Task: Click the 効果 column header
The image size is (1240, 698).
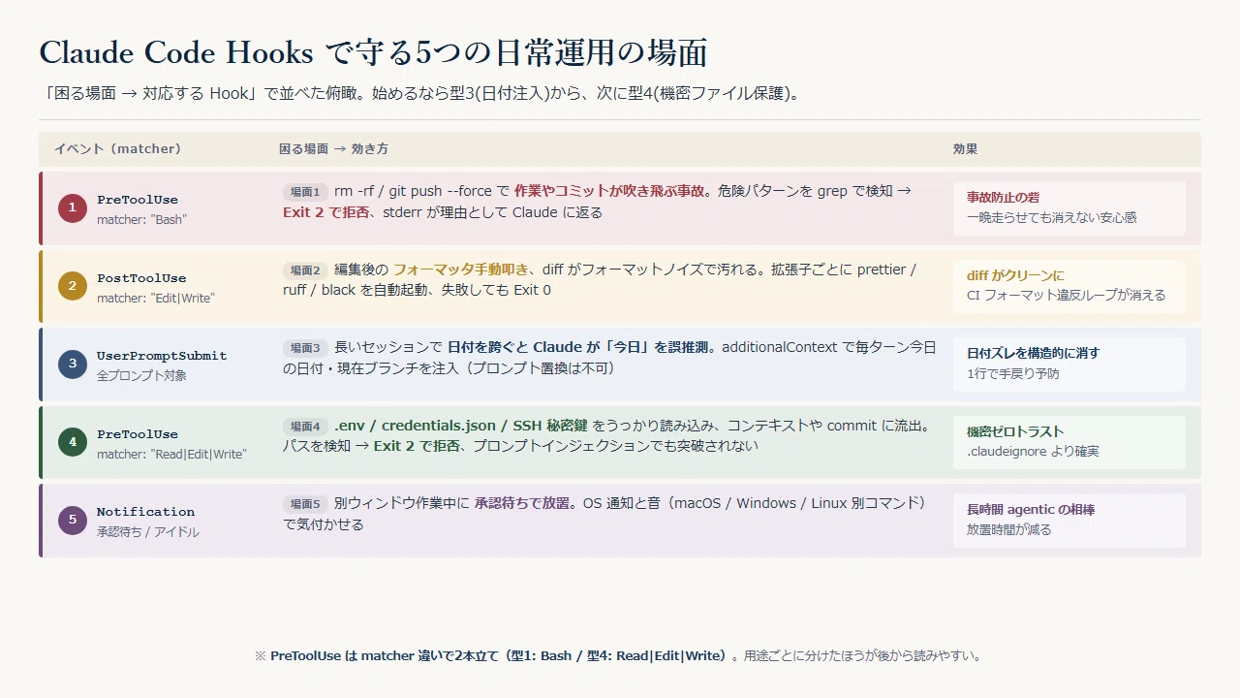Action: pos(965,149)
